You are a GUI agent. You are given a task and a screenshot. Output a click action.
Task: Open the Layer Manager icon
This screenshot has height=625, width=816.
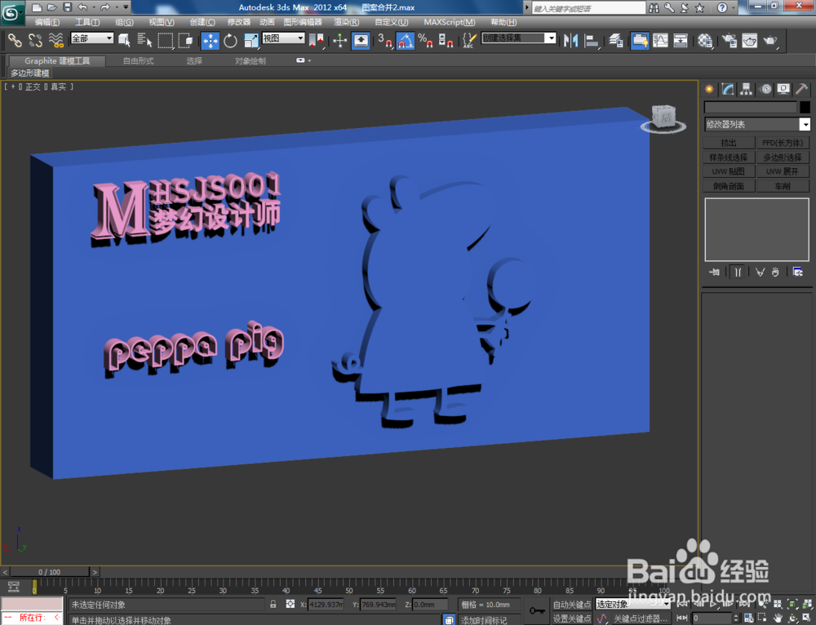(x=616, y=40)
